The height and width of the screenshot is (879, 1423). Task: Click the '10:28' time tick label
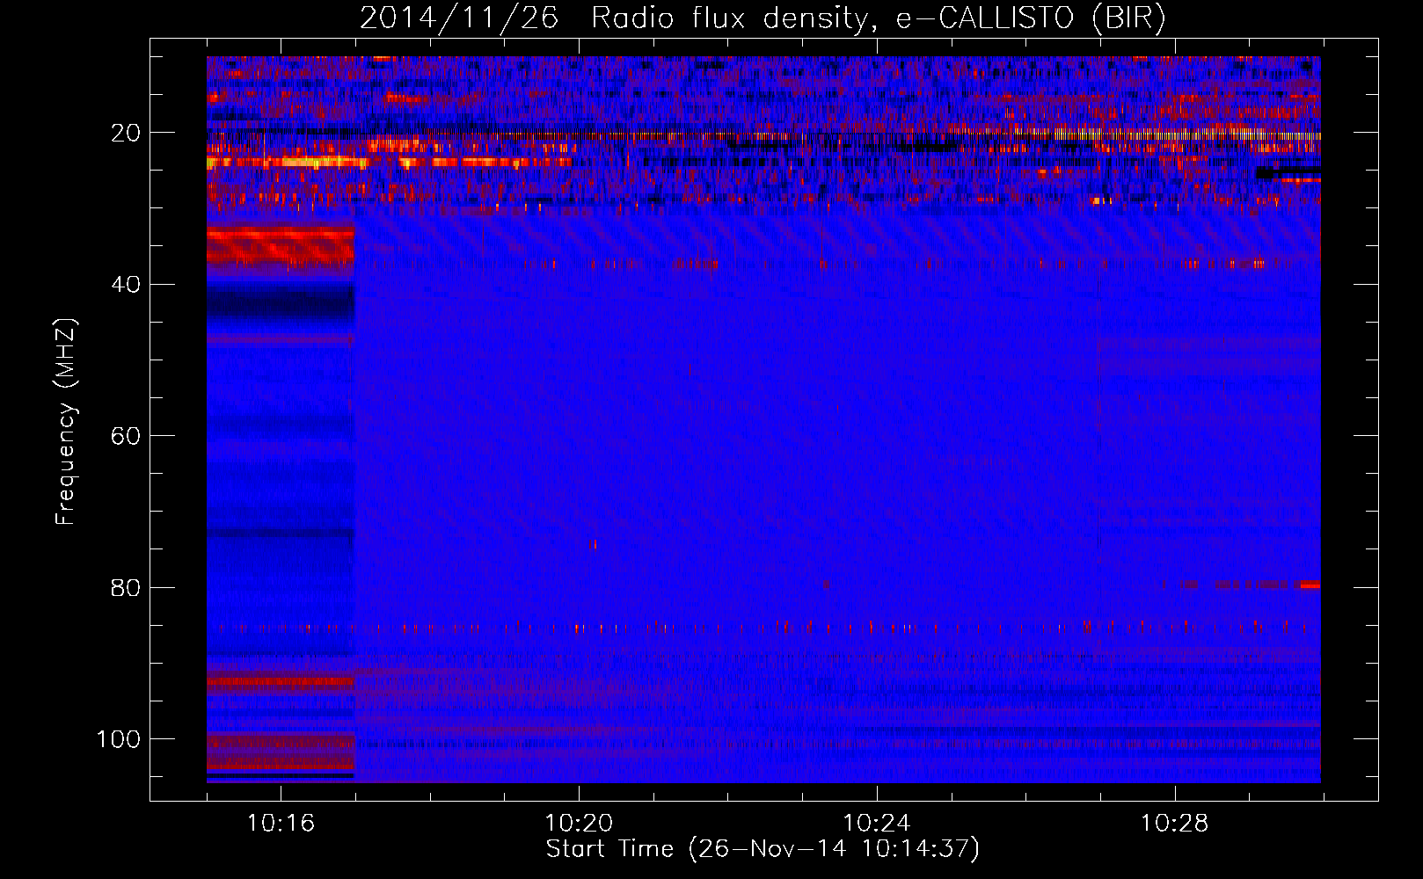tap(1175, 824)
